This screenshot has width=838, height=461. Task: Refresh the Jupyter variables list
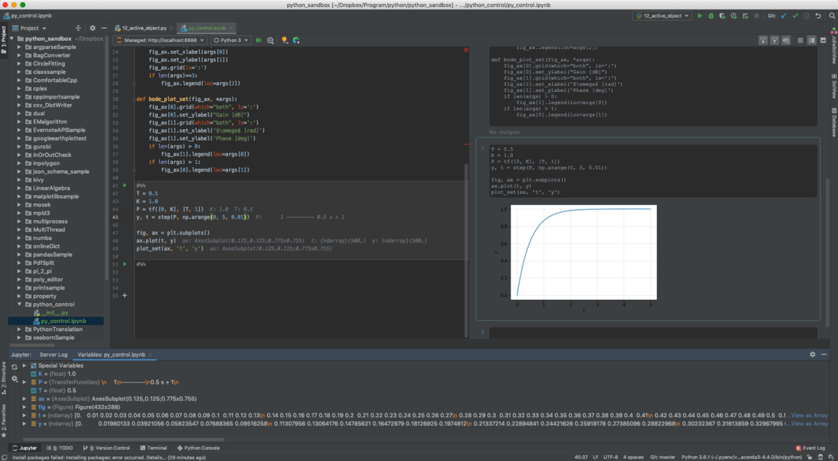(x=14, y=366)
